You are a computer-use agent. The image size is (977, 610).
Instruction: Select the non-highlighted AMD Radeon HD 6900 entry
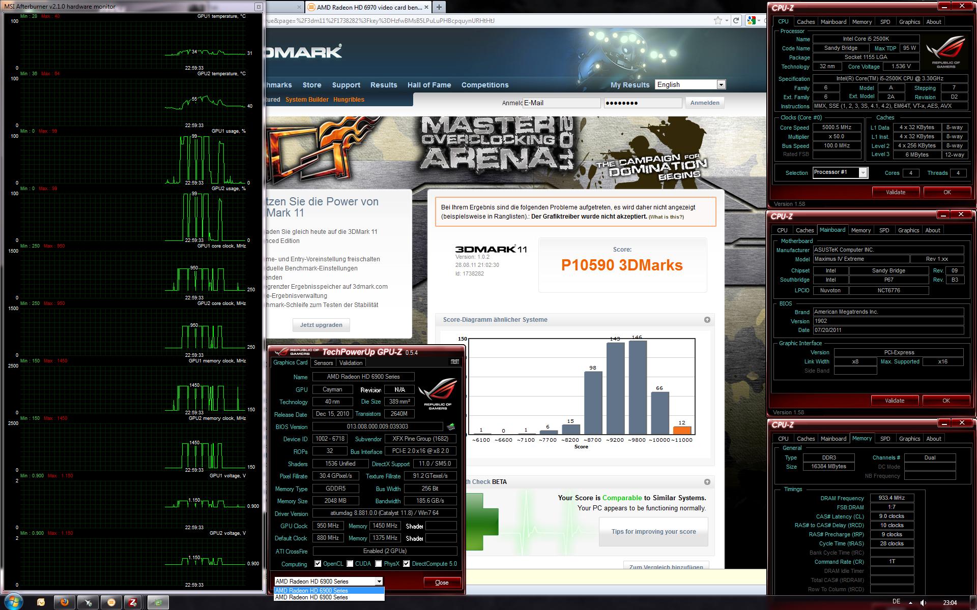[x=329, y=597]
